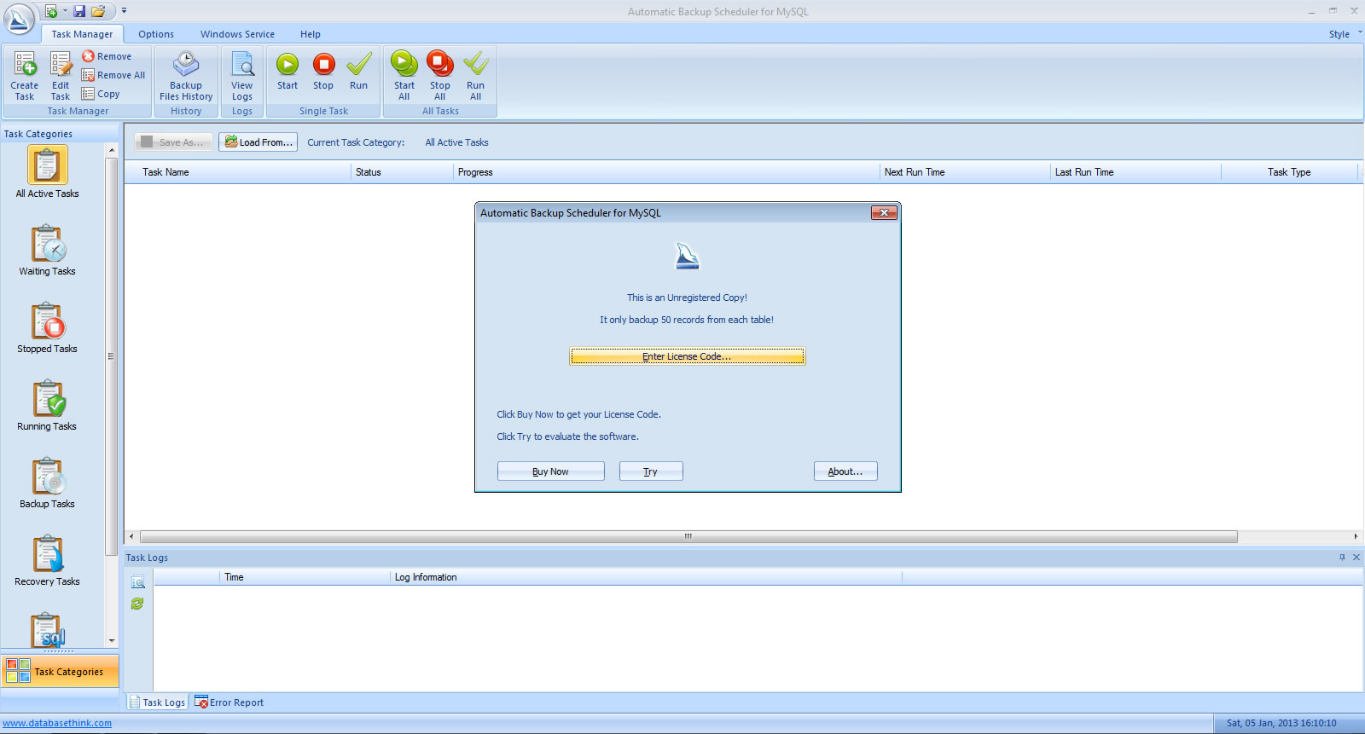Switch to the Error Report tab

pos(229,702)
